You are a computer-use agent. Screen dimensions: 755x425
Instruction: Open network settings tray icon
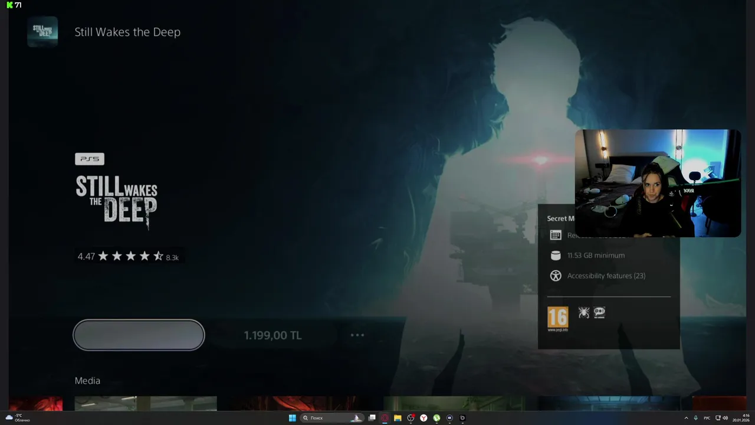(x=718, y=418)
